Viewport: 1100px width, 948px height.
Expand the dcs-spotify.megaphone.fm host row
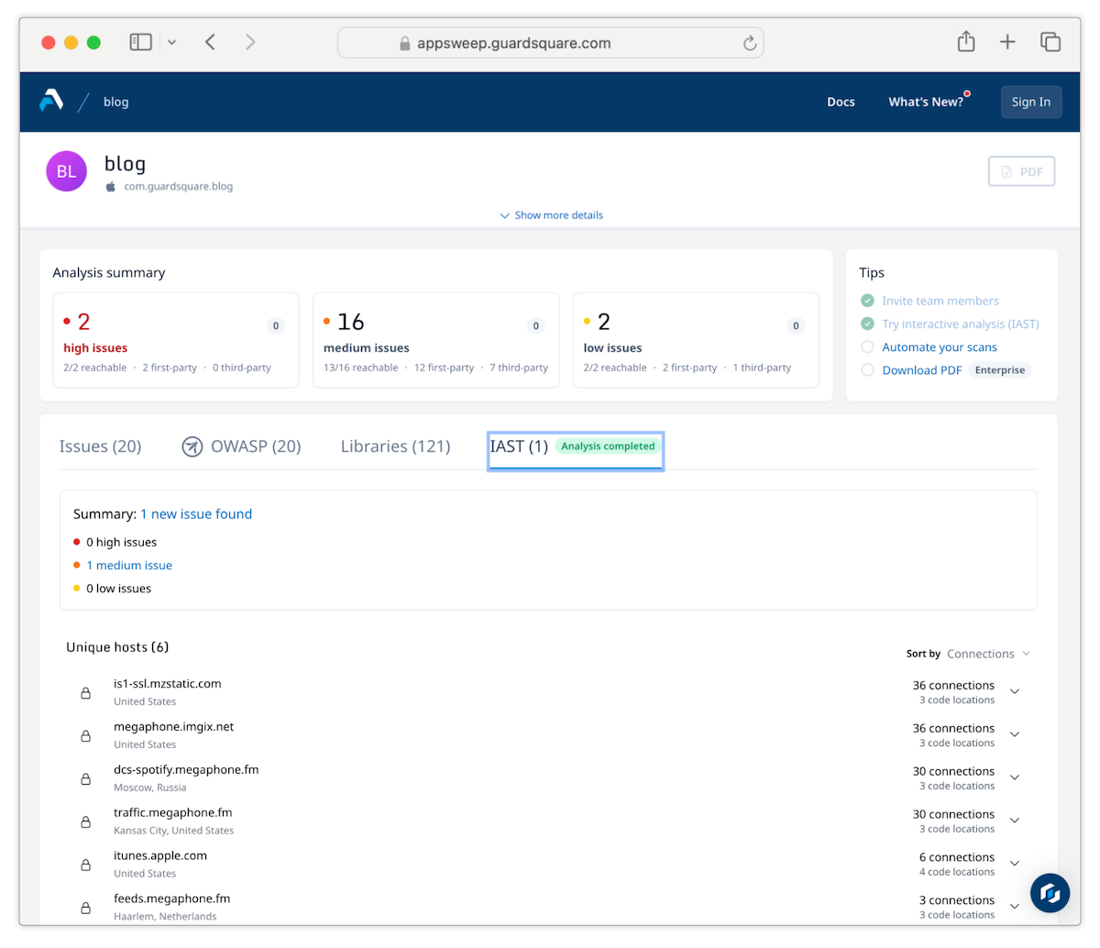[x=1015, y=777]
